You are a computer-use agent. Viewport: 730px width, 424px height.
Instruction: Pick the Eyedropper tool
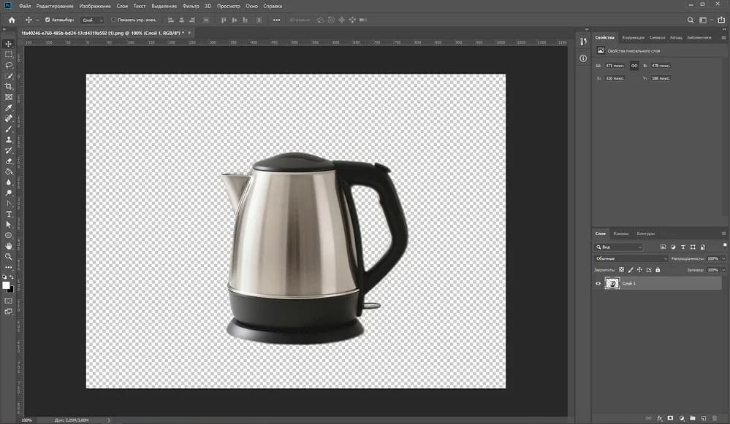pyautogui.click(x=9, y=107)
